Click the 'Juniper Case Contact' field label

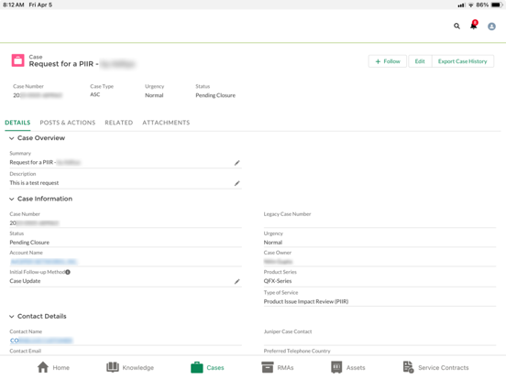288,331
